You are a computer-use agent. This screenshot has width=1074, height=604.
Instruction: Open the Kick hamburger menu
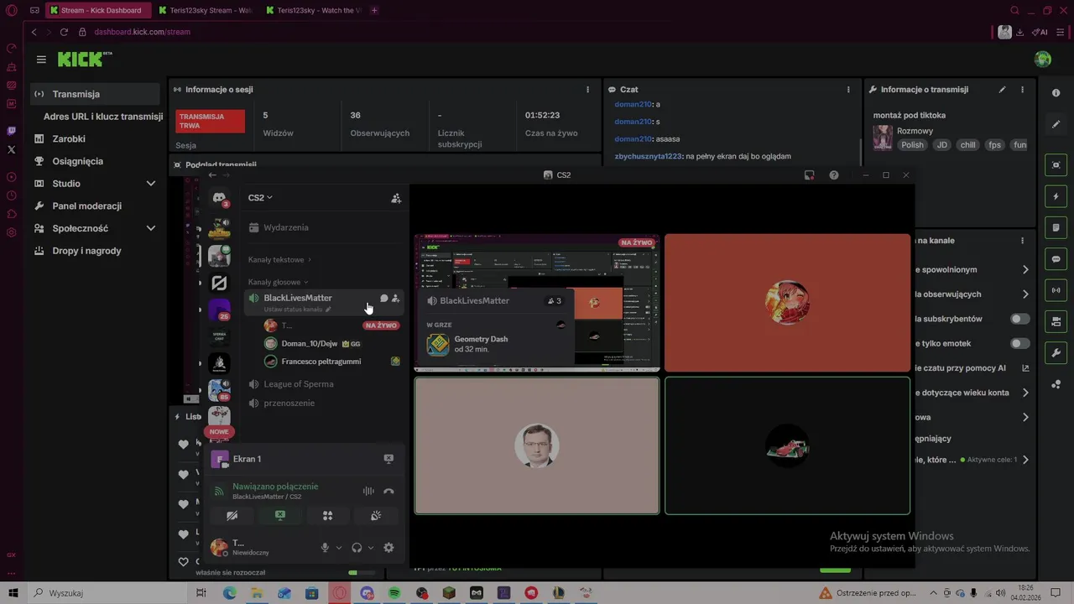41,60
